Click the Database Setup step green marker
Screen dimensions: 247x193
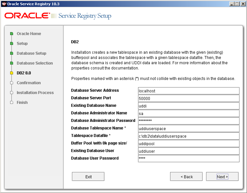pos(11,53)
